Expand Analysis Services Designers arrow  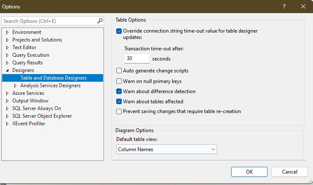(15, 86)
